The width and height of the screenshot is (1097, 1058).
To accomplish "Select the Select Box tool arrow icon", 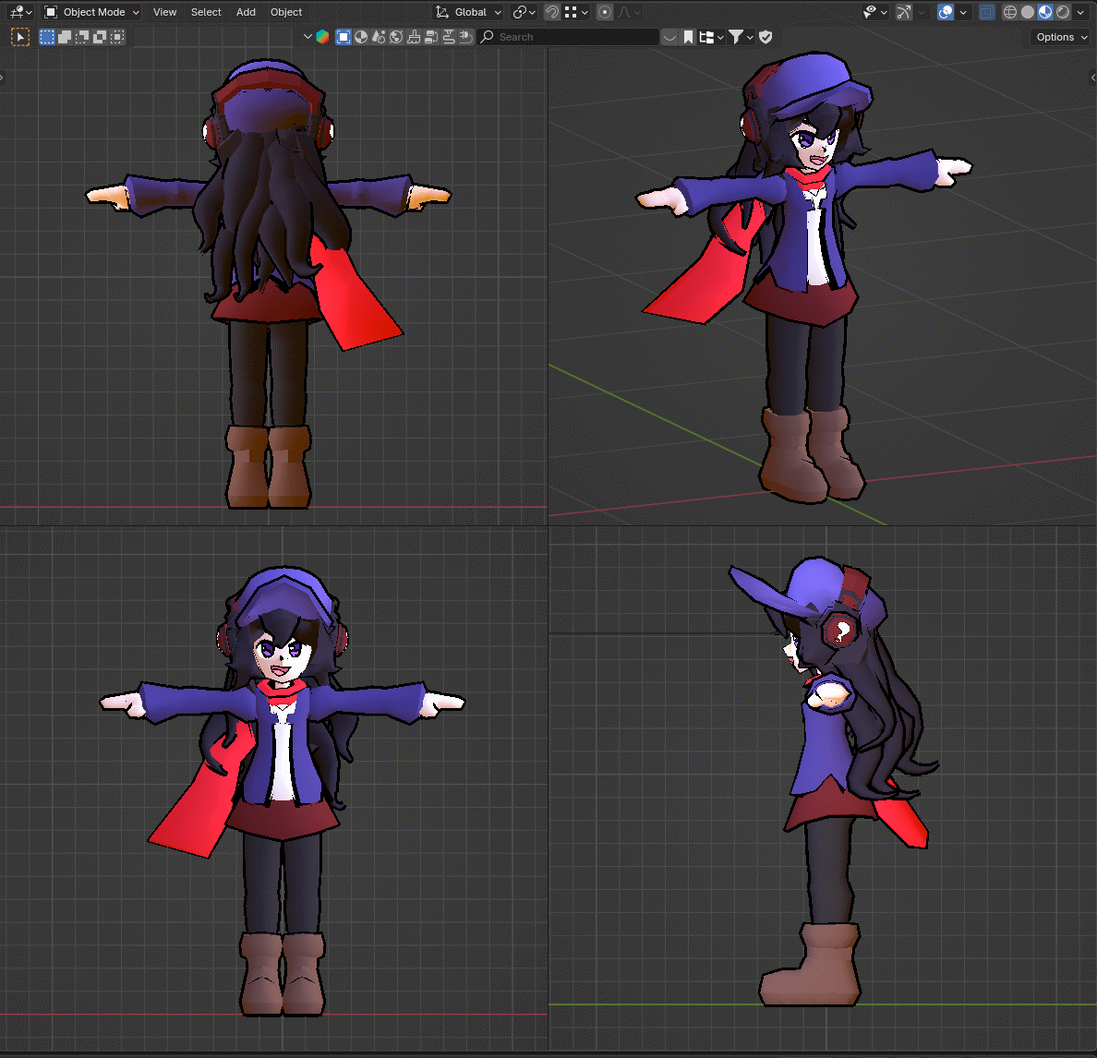I will point(20,37).
